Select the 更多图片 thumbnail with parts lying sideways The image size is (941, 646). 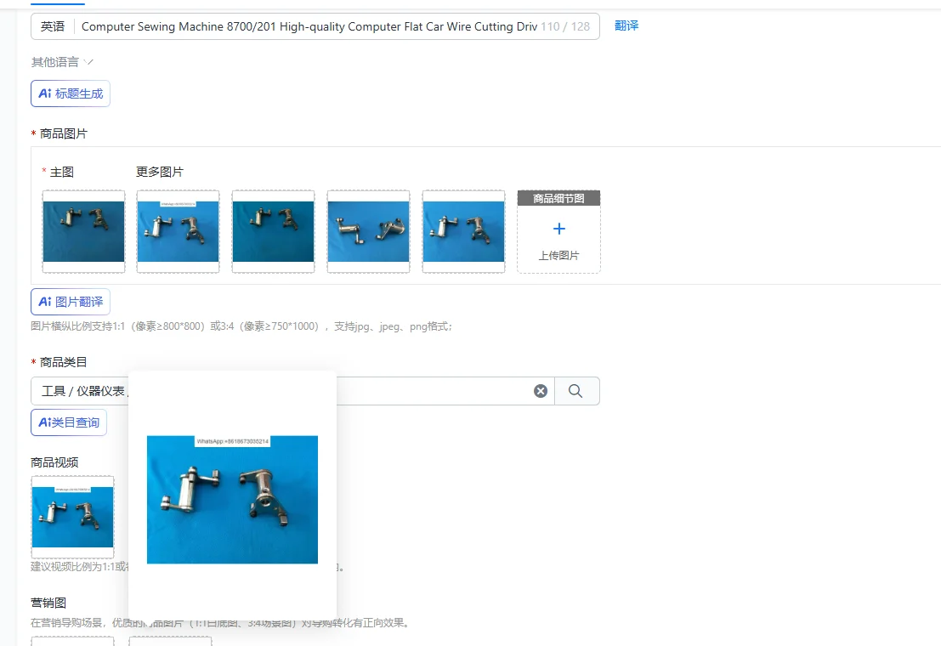pos(368,232)
